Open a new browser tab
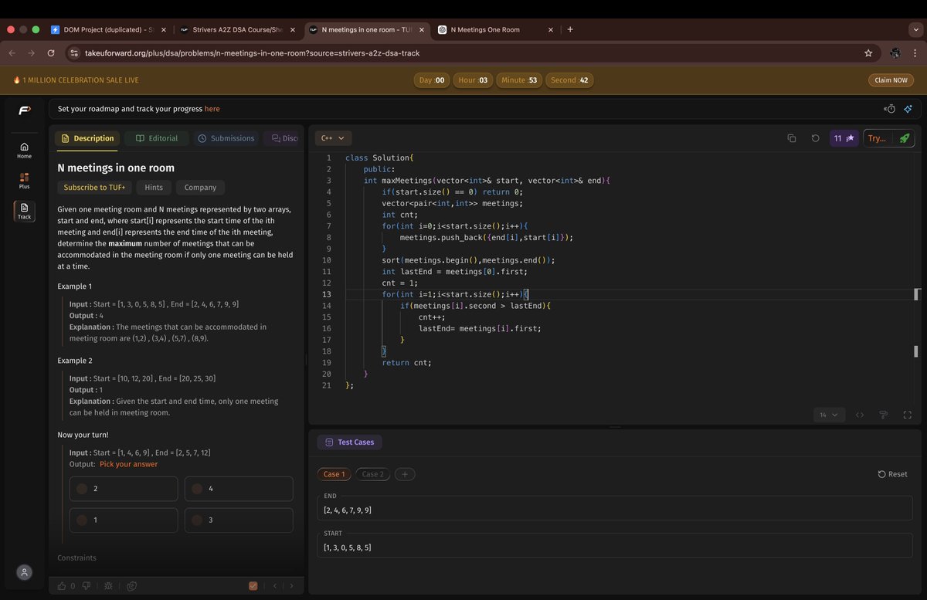Viewport: 927px width, 600px height. click(x=570, y=29)
